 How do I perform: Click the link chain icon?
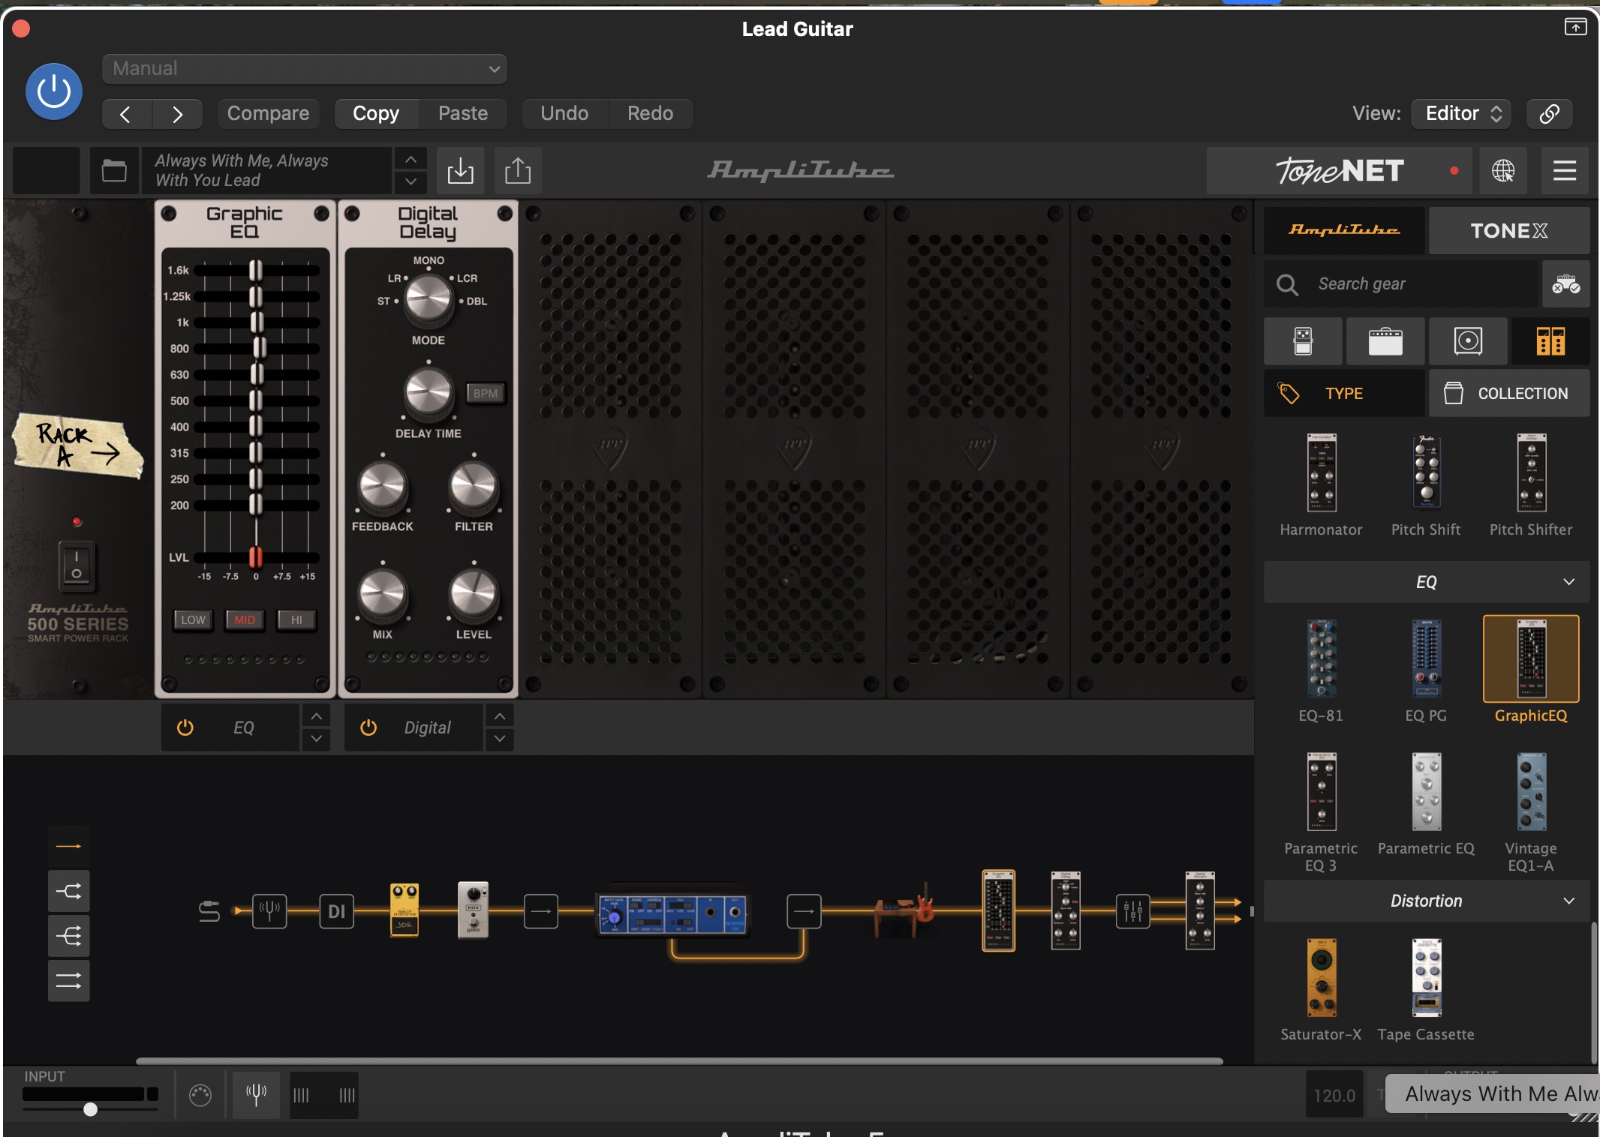tap(1550, 113)
